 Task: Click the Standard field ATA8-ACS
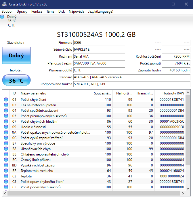[x=132, y=77]
